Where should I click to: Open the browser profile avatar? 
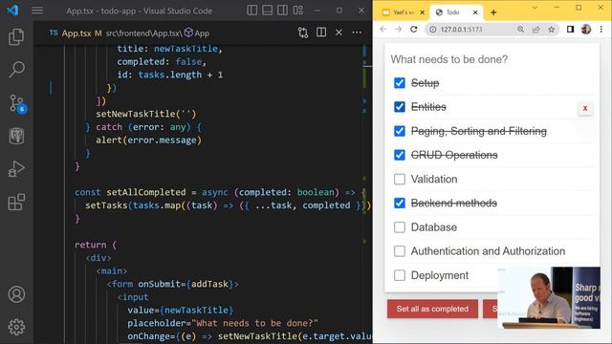click(x=586, y=30)
